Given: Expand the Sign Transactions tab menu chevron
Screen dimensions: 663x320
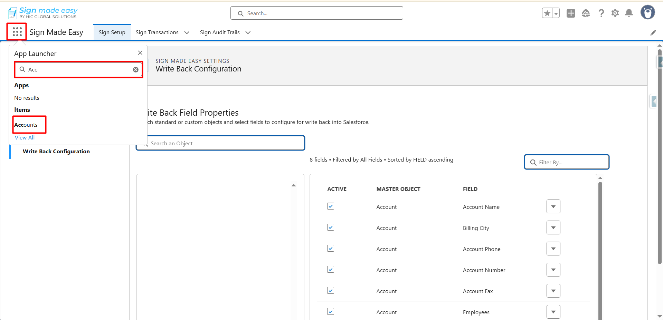Looking at the screenshot, I should point(187,32).
